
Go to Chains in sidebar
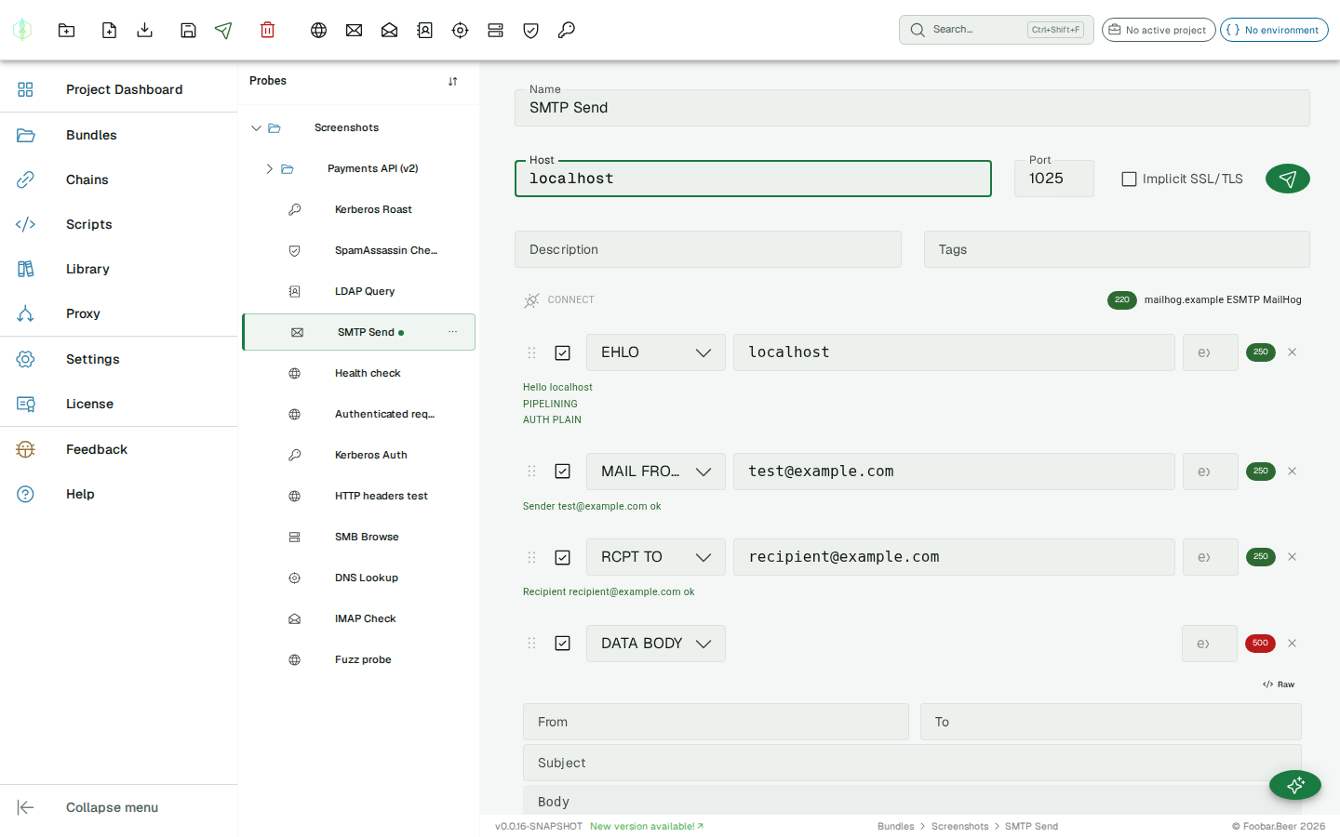pyautogui.click(x=119, y=179)
